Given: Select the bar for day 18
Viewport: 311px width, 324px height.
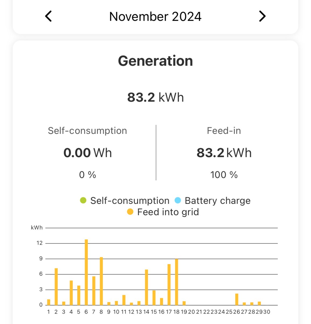Looking at the screenshot, I should tap(177, 282).
